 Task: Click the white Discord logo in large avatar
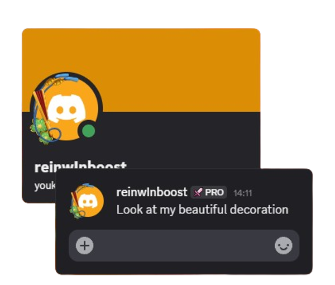click(x=66, y=108)
